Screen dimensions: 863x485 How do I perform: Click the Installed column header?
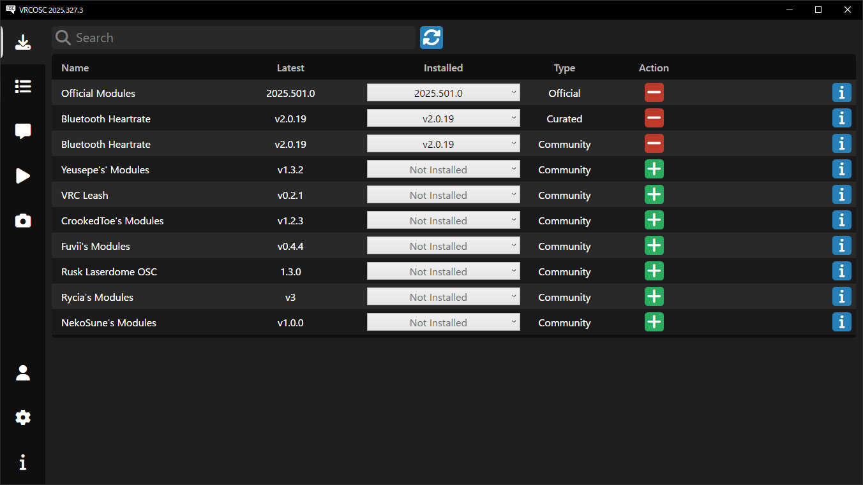[443, 68]
